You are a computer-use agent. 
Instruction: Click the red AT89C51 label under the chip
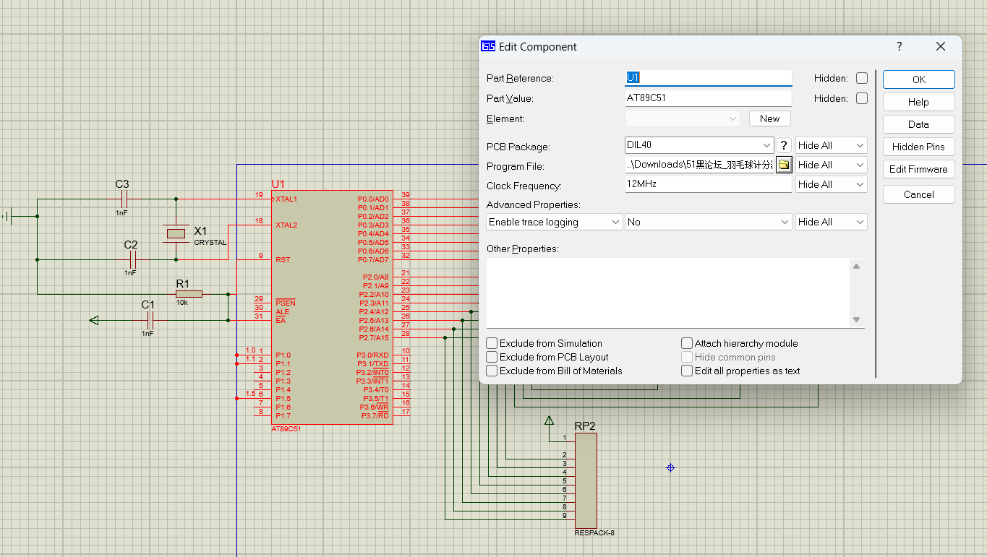286,428
